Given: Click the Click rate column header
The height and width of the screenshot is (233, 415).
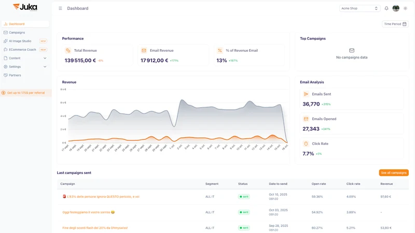Looking at the screenshot, I should click(353, 184).
